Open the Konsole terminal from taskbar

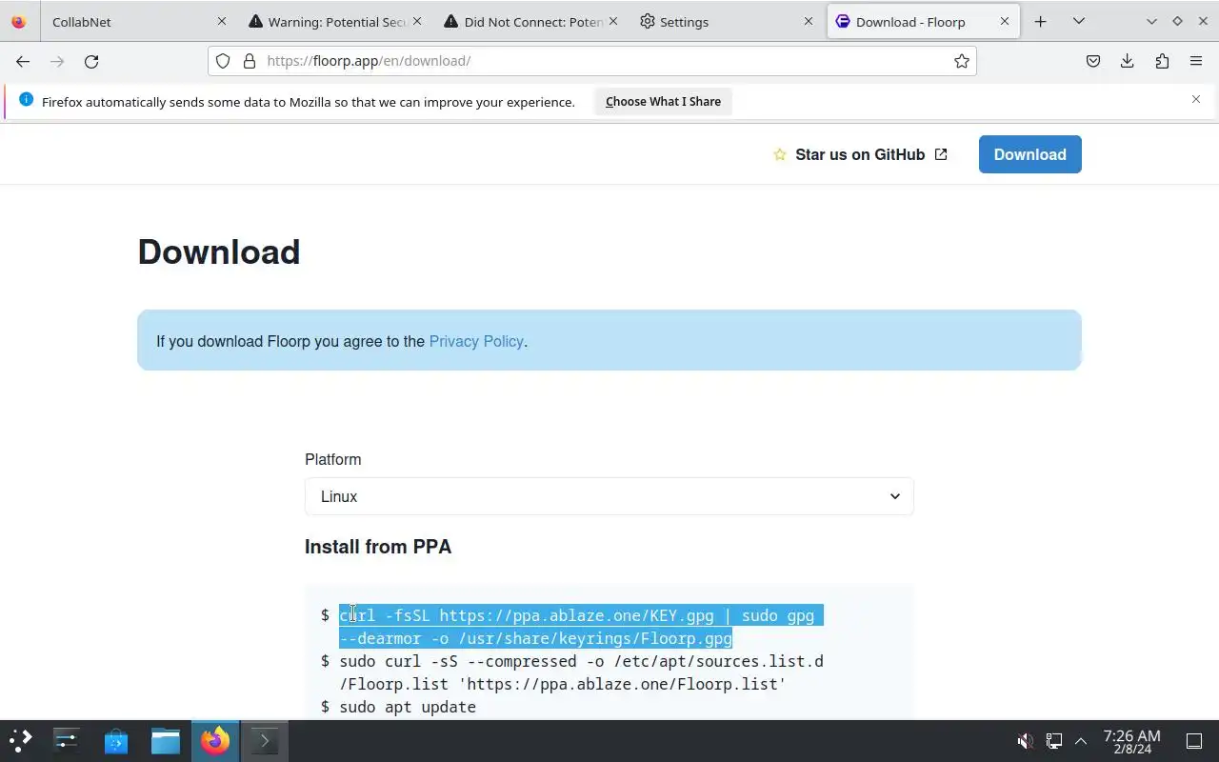coord(264,740)
